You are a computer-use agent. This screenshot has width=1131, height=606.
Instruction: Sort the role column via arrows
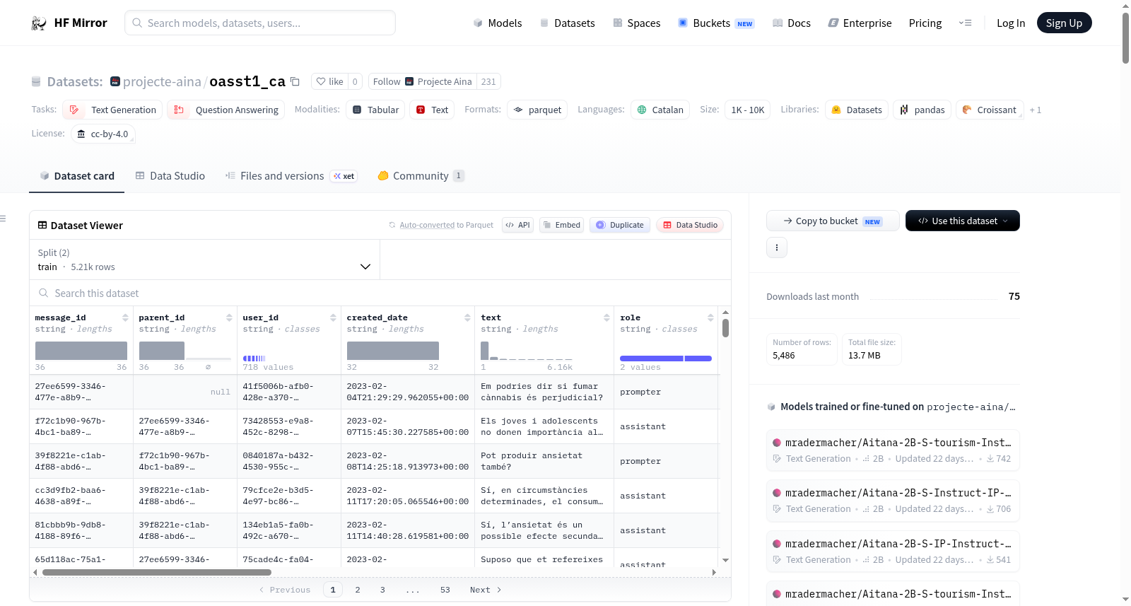click(710, 317)
